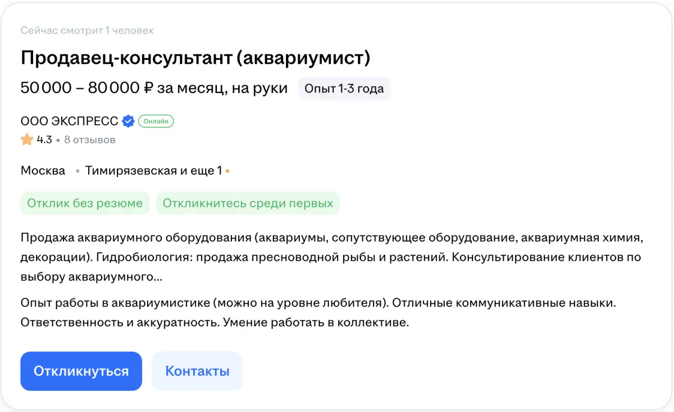Click the gray dot before Тимирязевская
The height and width of the screenshot is (412, 674).
pyautogui.click(x=78, y=171)
